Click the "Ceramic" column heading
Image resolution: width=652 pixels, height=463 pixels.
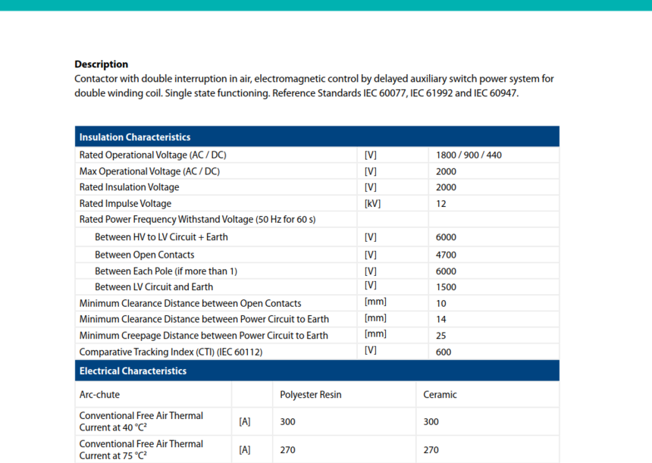pos(440,395)
